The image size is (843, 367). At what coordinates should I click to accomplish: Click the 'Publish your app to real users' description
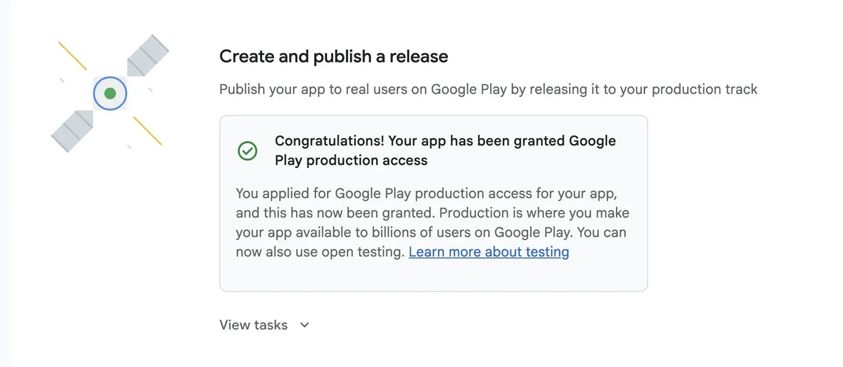point(488,90)
